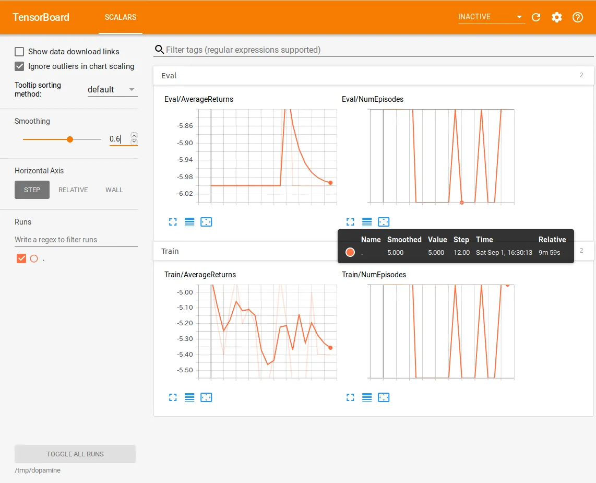Toggle y-axis log scale for Eval/NumEpisodes
Viewport: 596px width, 483px height.
coord(367,222)
